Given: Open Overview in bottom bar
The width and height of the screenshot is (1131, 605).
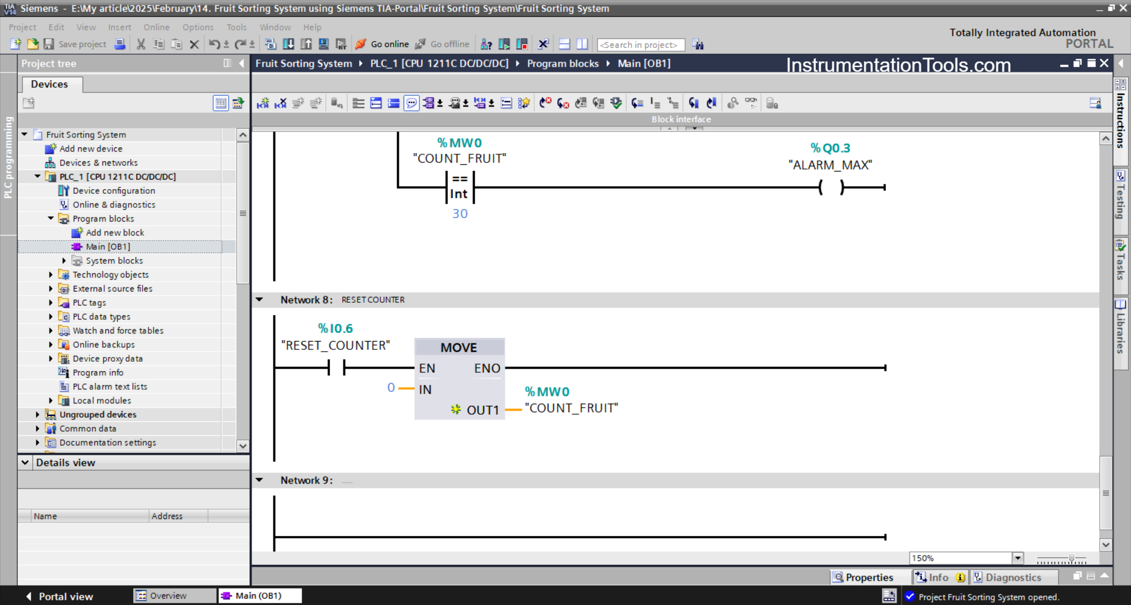Looking at the screenshot, I should coord(174,596).
